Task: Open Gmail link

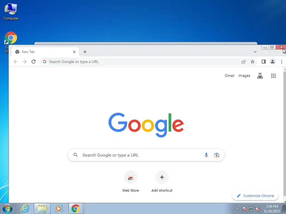Action: [x=229, y=76]
